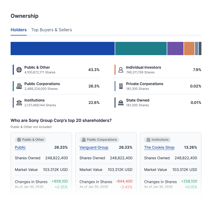Click building icon in Public Corporations card badge
Image resolution: width=212 pixels, height=212 pixels.
[84, 140]
